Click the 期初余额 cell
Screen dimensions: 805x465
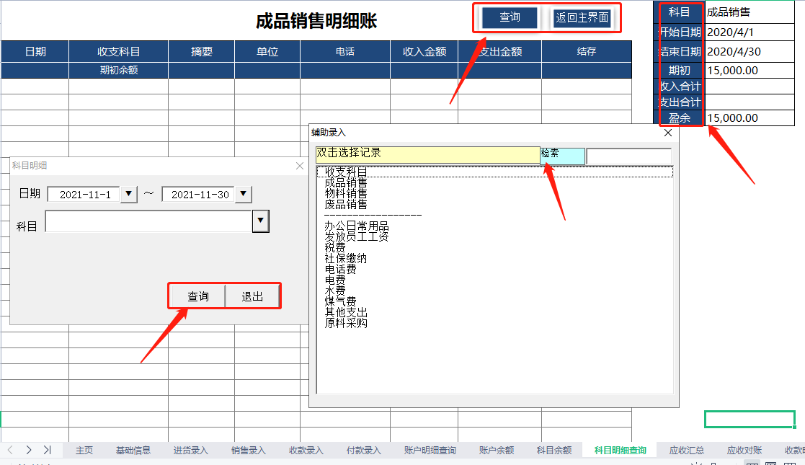119,71
